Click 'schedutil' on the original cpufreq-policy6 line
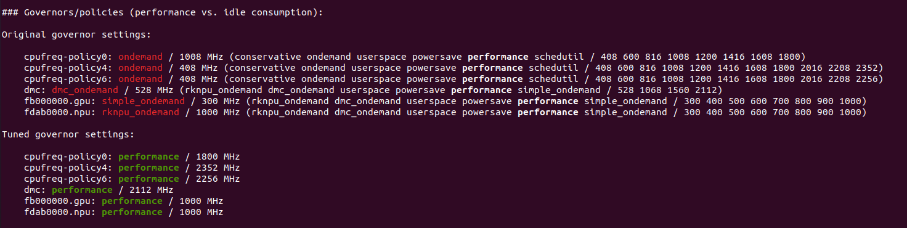Screen dimensions: 907x228 point(554,79)
